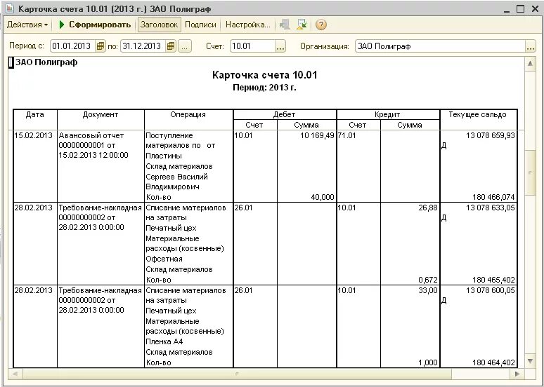Click credit sum 33,00
The width and height of the screenshot is (544, 387).
428,290
